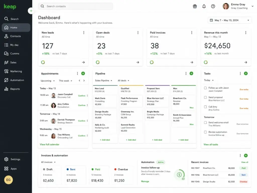
Task: Select the Overdue invoices card
Action: [123, 175]
